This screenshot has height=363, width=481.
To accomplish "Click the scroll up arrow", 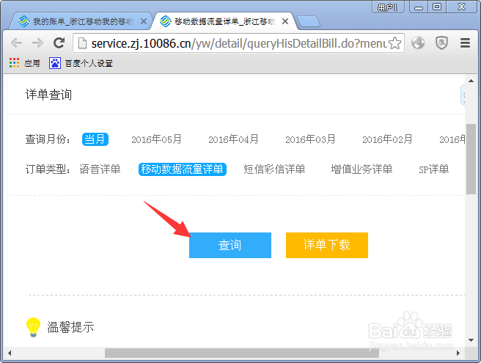I will tap(471, 81).
